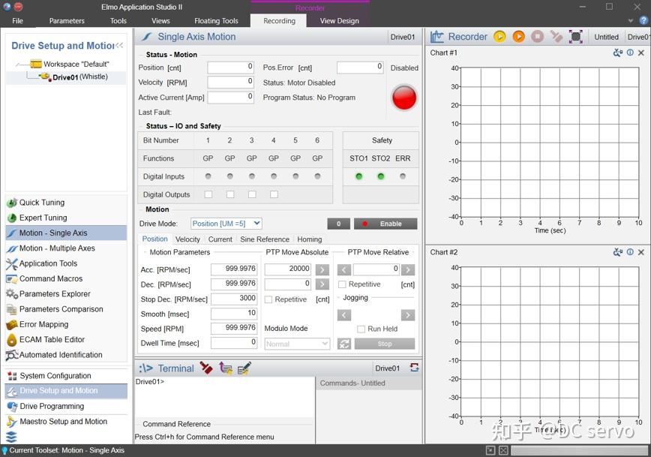Check the Run Held box
The image size is (651, 457).
(361, 329)
